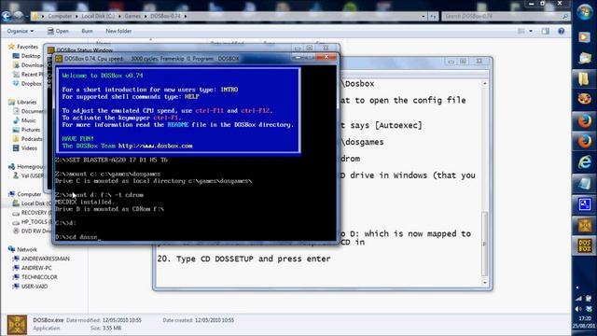Click the blue square taskbar icon
Screen dimensions: 597x336
point(585,204)
